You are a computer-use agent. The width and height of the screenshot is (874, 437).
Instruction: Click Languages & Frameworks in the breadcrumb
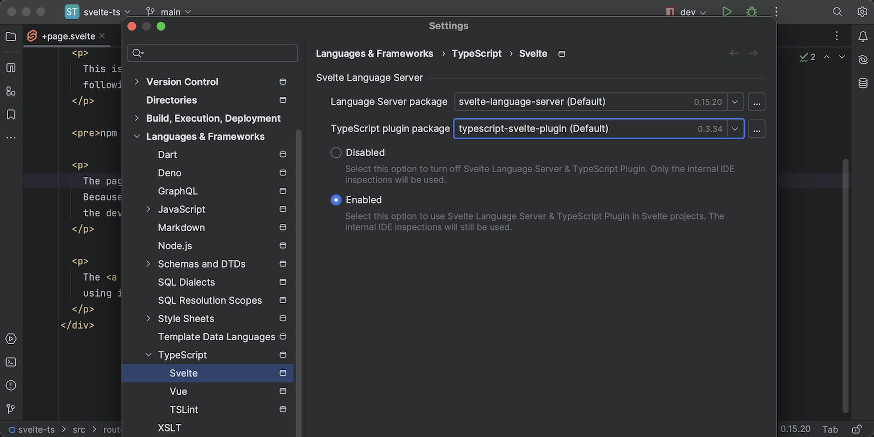[374, 54]
